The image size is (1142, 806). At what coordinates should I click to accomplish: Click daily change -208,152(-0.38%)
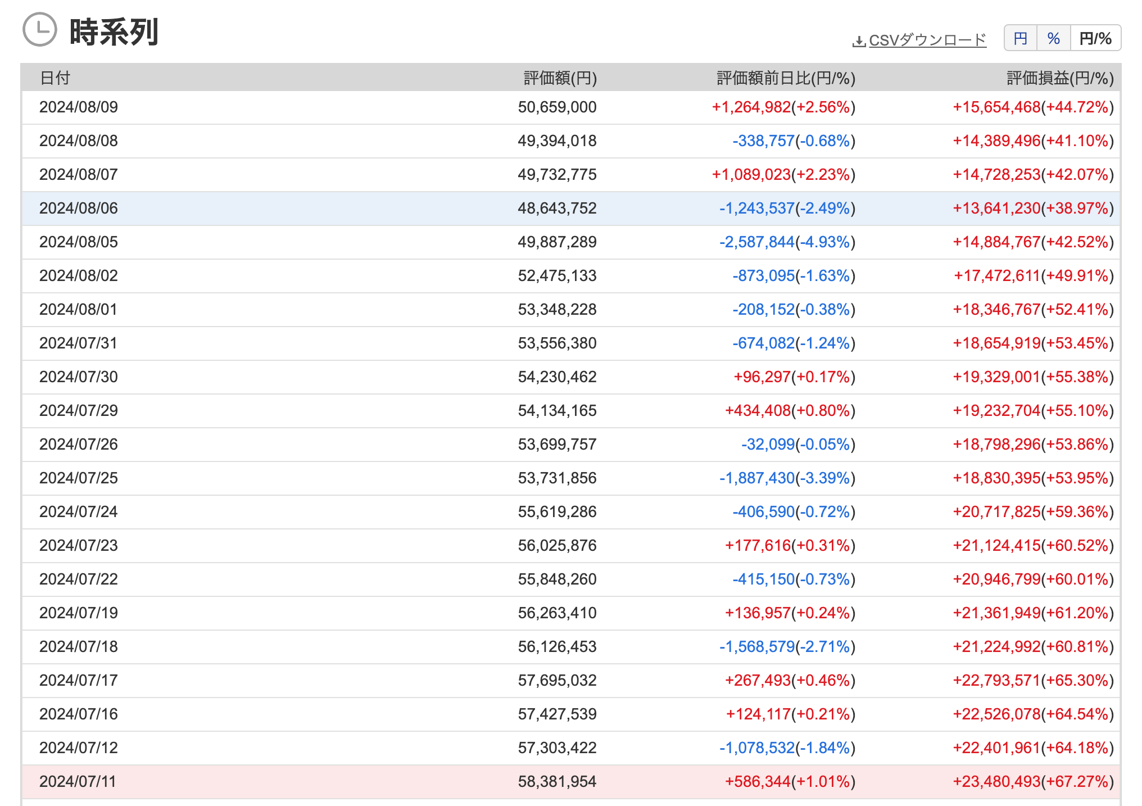(x=794, y=309)
